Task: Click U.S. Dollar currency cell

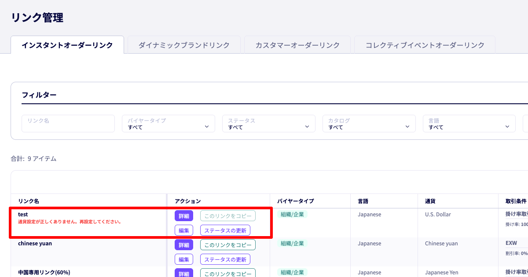Action: click(438, 215)
